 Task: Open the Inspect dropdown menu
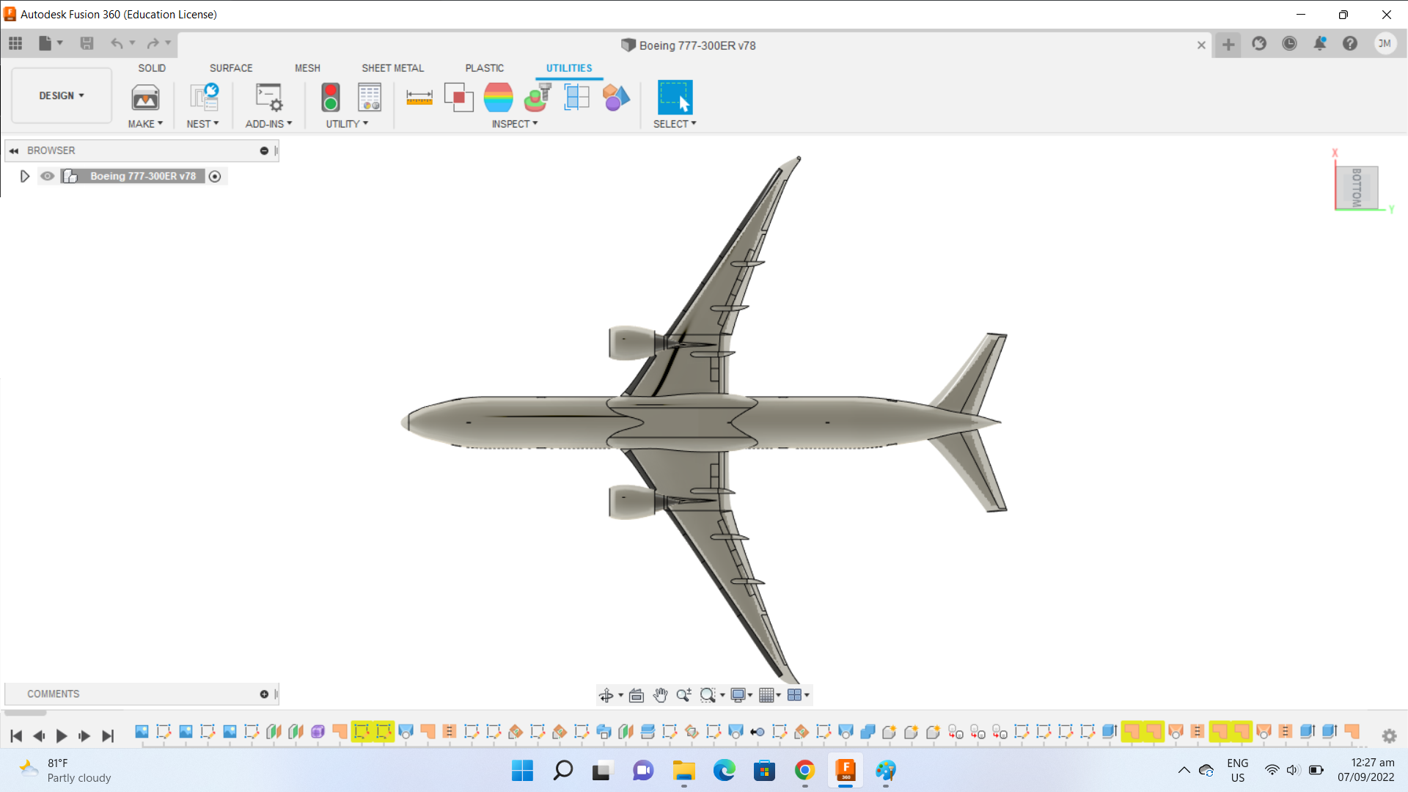click(515, 124)
